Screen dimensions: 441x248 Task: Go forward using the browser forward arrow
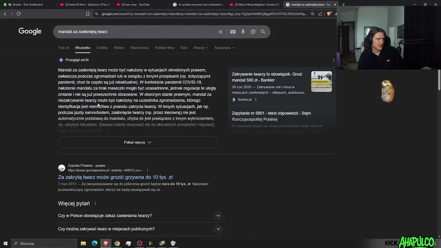pyautogui.click(x=12, y=14)
